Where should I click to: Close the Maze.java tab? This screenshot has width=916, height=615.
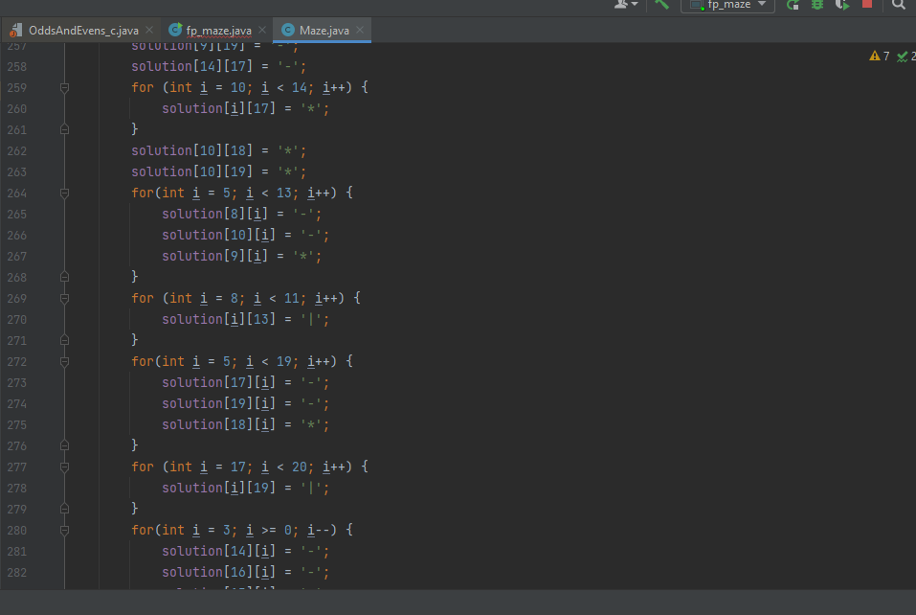(x=359, y=30)
